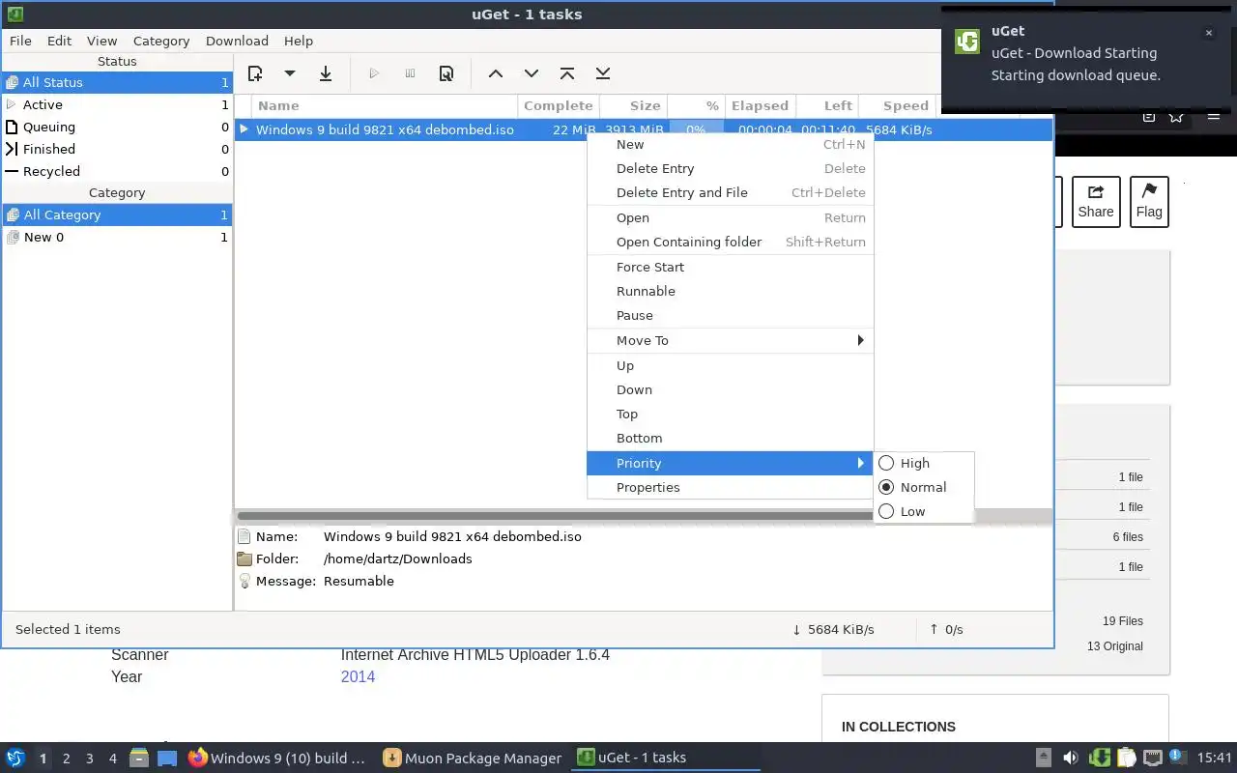
Task: Open the Download menu
Action: point(237,41)
